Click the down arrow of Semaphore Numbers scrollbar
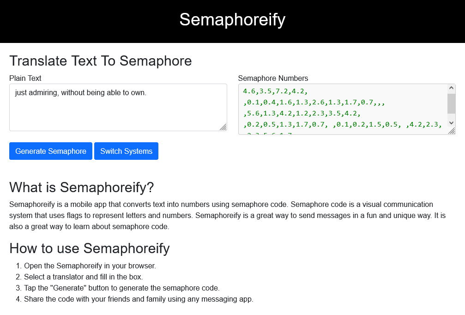This screenshot has width=465, height=315. click(451, 123)
